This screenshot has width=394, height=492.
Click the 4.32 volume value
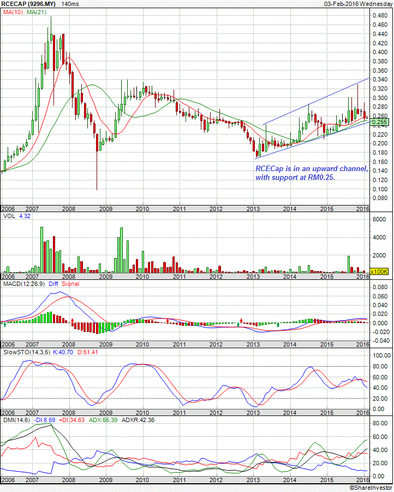25,216
